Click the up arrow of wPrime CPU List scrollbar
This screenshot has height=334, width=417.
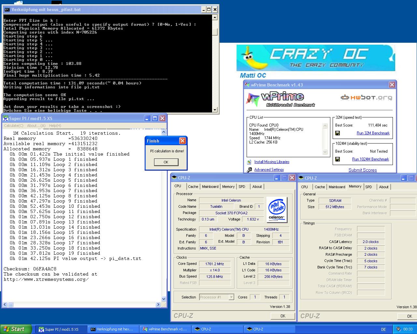(x=325, y=126)
